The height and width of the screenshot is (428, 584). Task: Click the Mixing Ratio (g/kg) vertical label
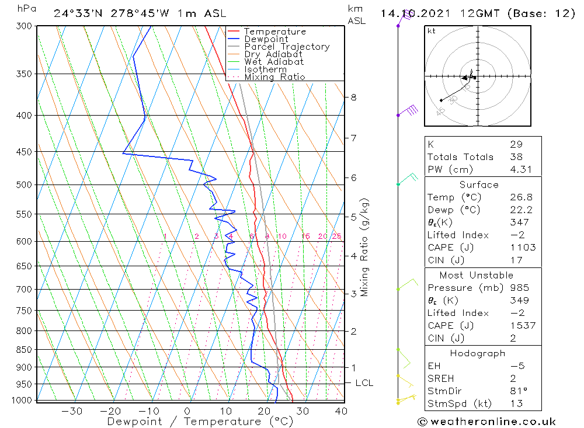tap(364, 248)
